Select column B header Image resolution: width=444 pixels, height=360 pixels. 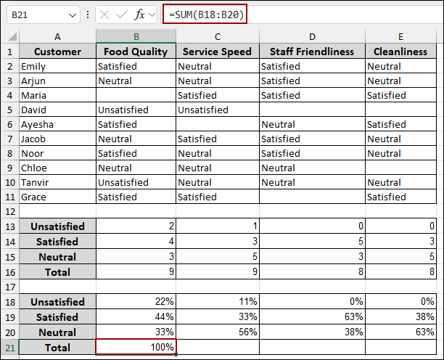coord(136,36)
